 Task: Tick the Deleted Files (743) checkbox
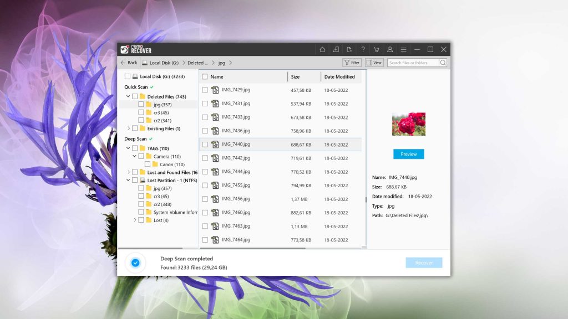coord(135,96)
